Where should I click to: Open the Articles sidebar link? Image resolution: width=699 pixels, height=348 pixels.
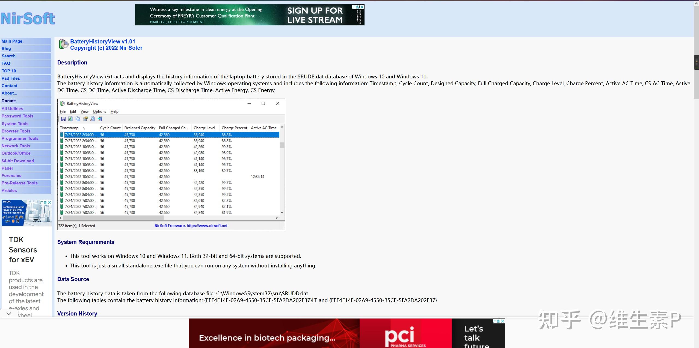point(9,191)
